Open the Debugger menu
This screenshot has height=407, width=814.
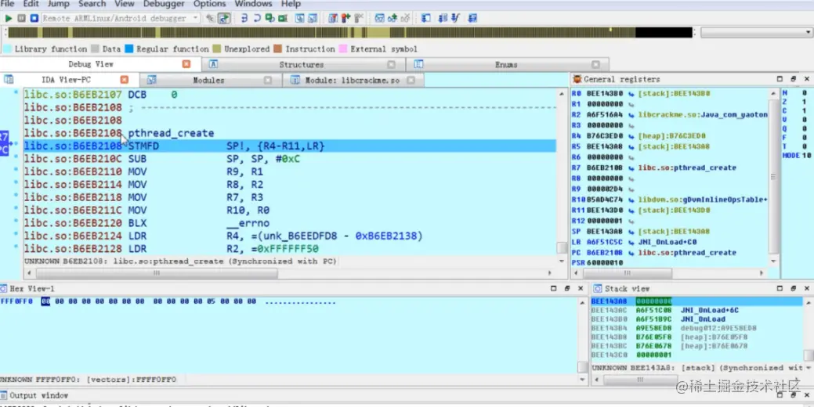(x=164, y=4)
